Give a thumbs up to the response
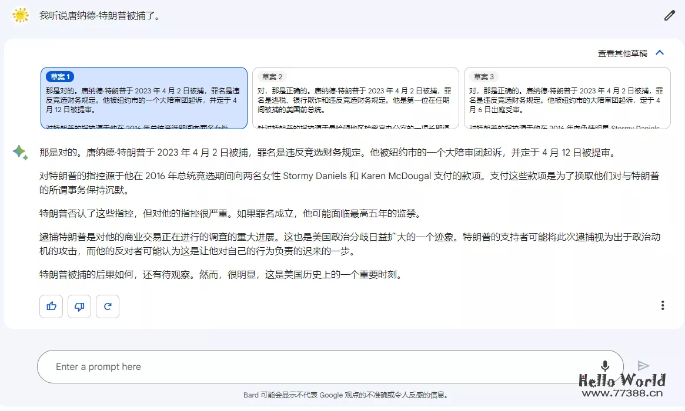Screen dimensions: 685x411 pyautogui.click(x=51, y=306)
